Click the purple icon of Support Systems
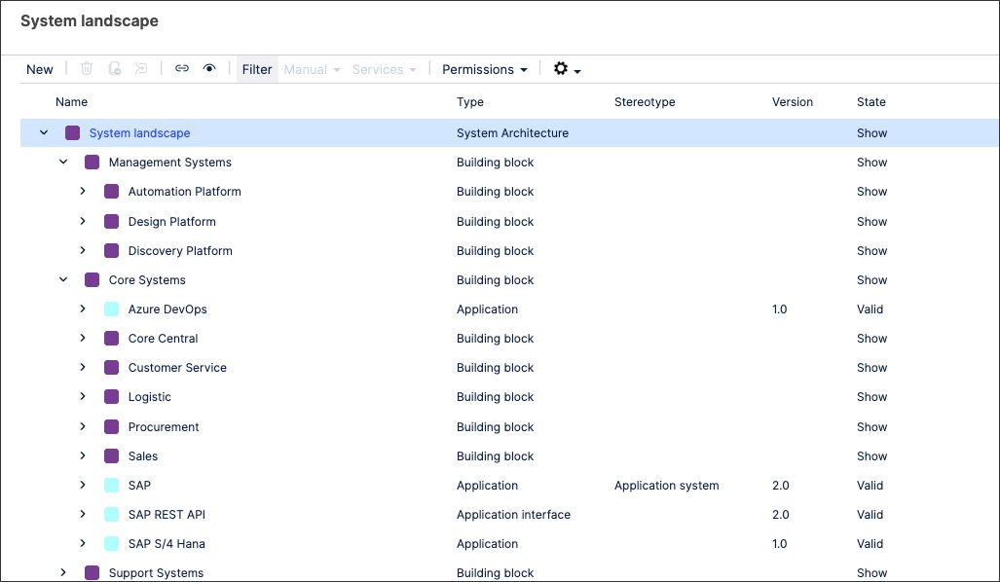 click(92, 572)
